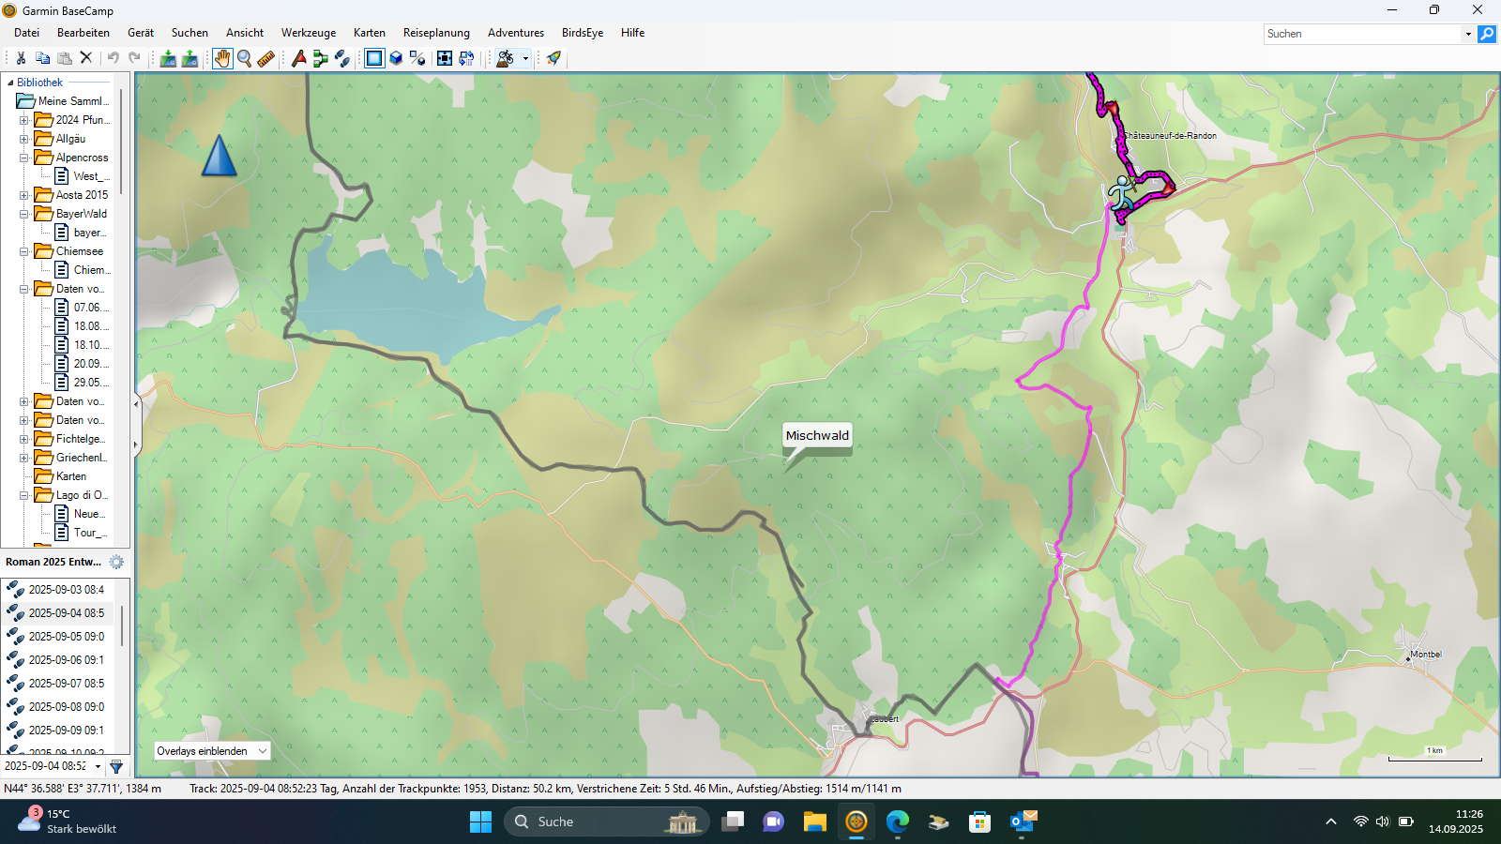This screenshot has height=844, width=1501.
Task: Select the new route tool
Action: pyautogui.click(x=321, y=58)
